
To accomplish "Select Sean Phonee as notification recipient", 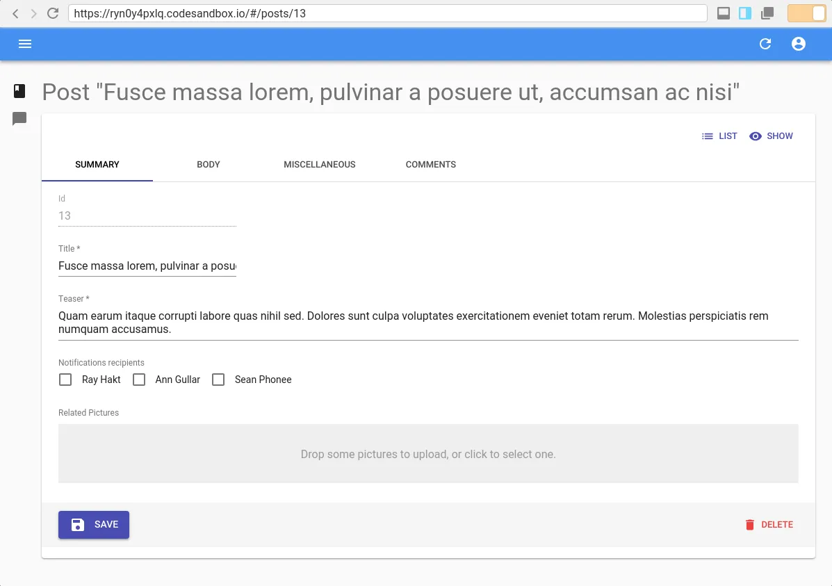I will [218, 380].
